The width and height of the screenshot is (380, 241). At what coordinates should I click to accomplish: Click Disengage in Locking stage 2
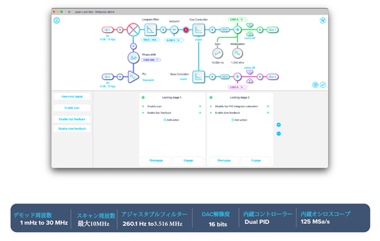coord(224,160)
